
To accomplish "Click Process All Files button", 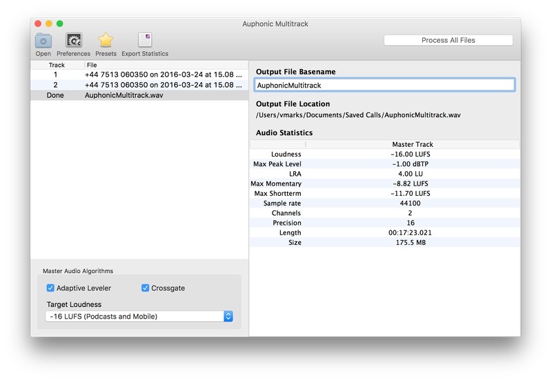I will (x=448, y=40).
